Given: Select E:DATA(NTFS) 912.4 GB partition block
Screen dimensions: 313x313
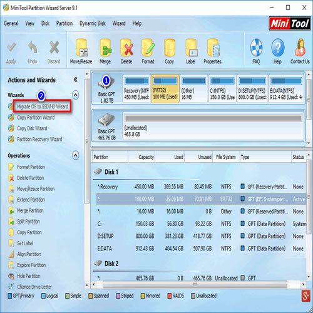Looking at the screenshot, I should [286, 89].
